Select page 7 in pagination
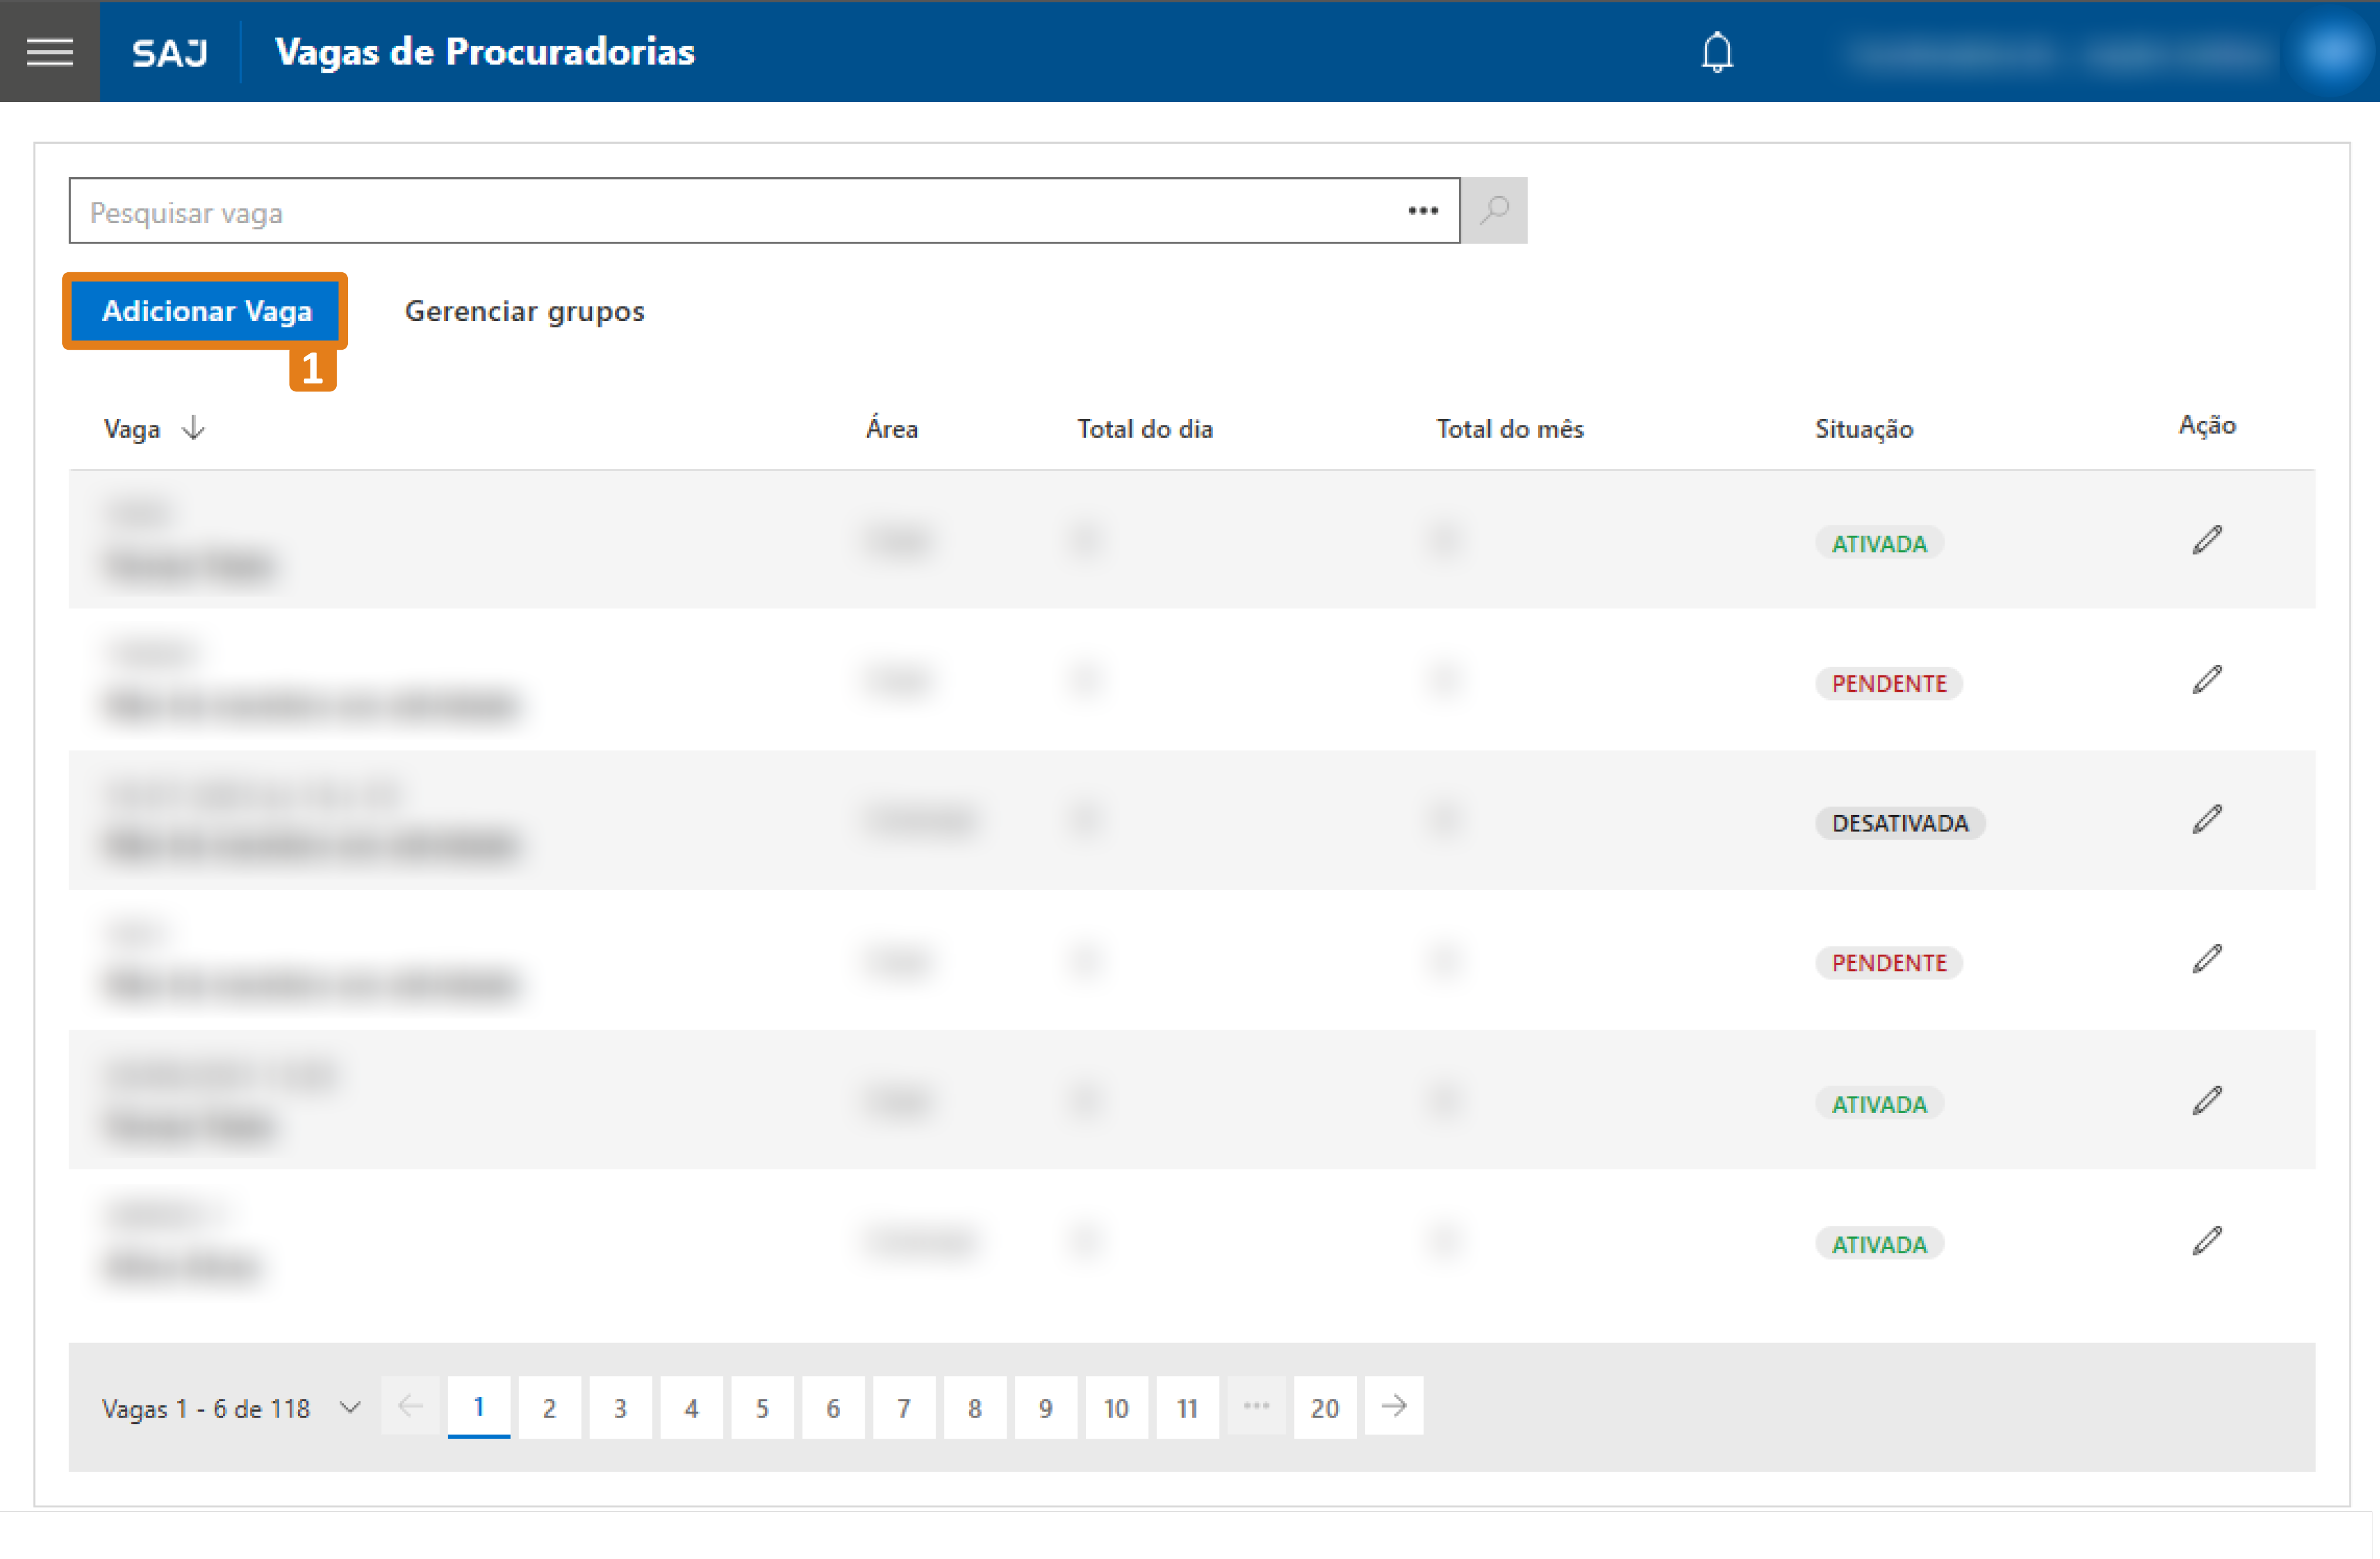Viewport: 2380px width, 1559px height. point(903,1407)
